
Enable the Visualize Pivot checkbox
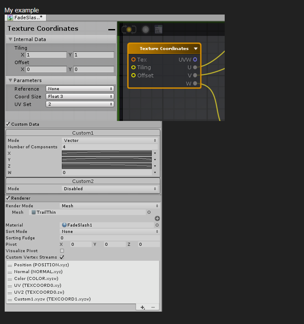(x=62, y=251)
